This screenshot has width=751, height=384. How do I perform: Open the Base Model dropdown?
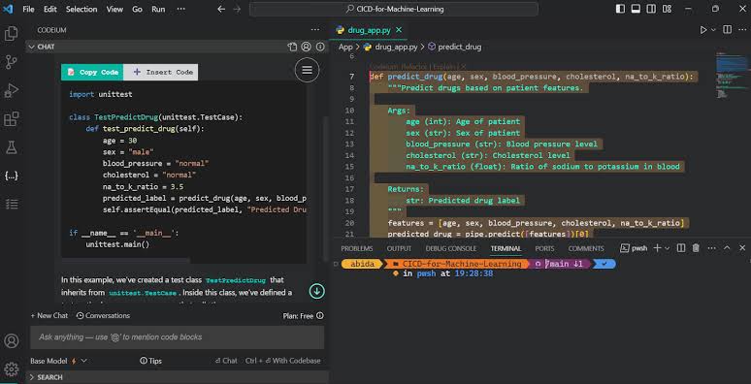coord(58,361)
